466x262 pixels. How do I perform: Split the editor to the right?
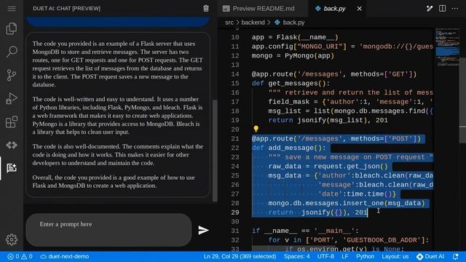click(442, 8)
